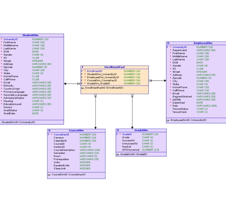Screen dimensions: 226x200
Task: Select the EmployeeDim table title
Action: 203,43
